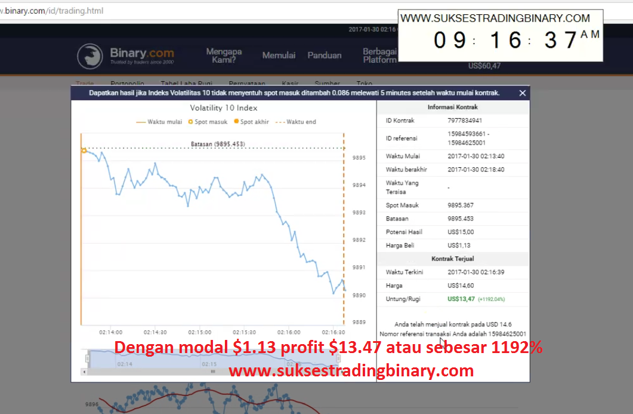
Task: Click the entry spot marker on chart
Action: click(x=84, y=151)
